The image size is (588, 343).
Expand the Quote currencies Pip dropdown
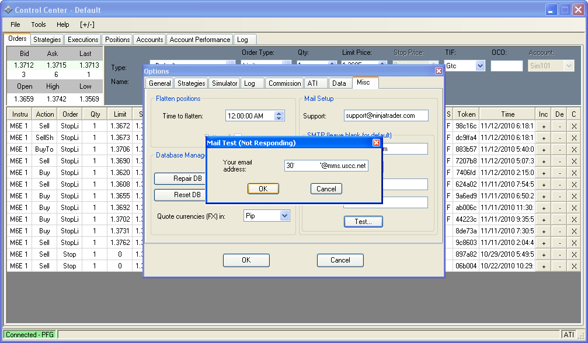[x=284, y=216]
